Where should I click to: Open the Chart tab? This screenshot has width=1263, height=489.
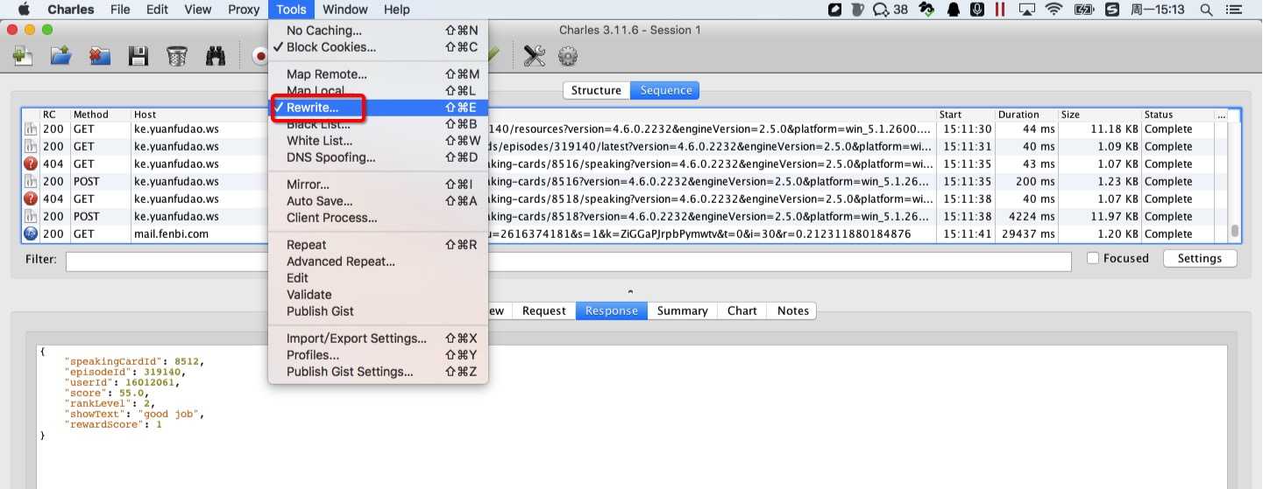coord(741,311)
